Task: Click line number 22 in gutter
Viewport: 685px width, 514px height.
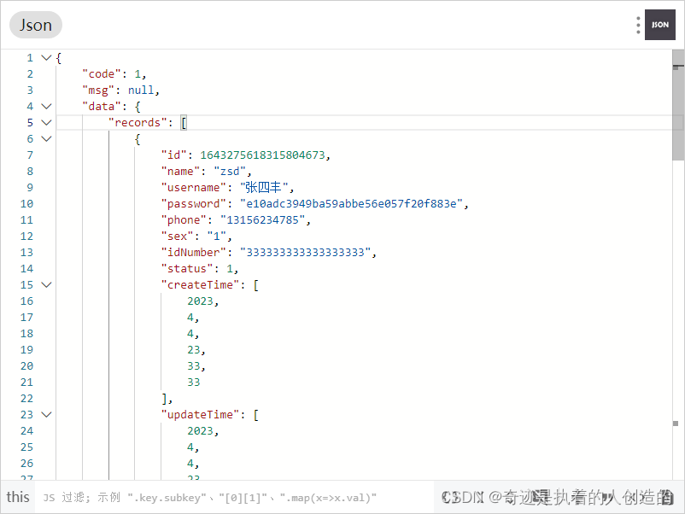Action: (26, 398)
